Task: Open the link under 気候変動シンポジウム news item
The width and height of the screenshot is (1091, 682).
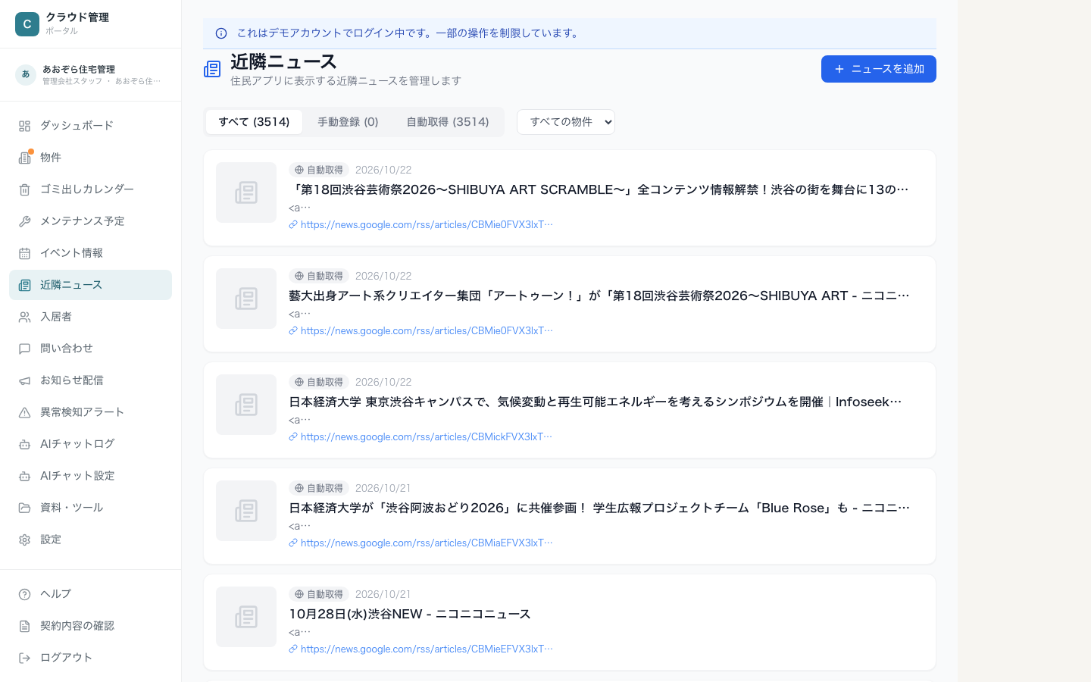Action: pyautogui.click(x=427, y=436)
